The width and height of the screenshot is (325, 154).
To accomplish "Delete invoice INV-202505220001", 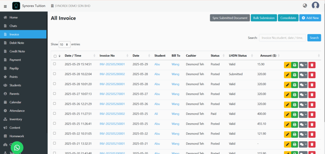I will click(x=312, y=134).
